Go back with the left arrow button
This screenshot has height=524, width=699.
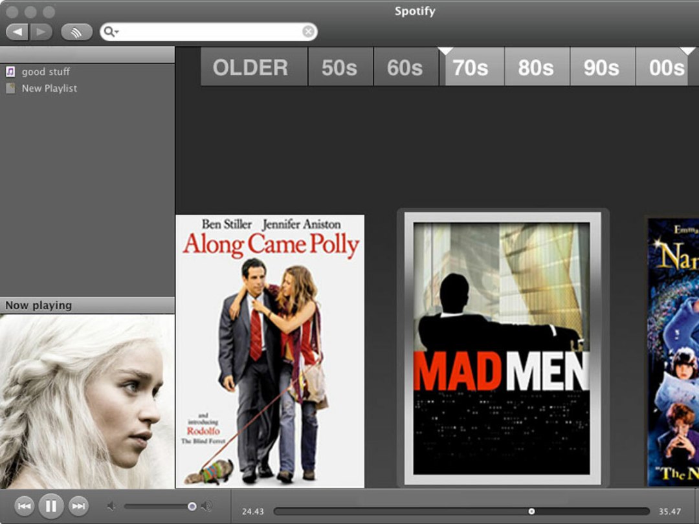pyautogui.click(x=17, y=32)
